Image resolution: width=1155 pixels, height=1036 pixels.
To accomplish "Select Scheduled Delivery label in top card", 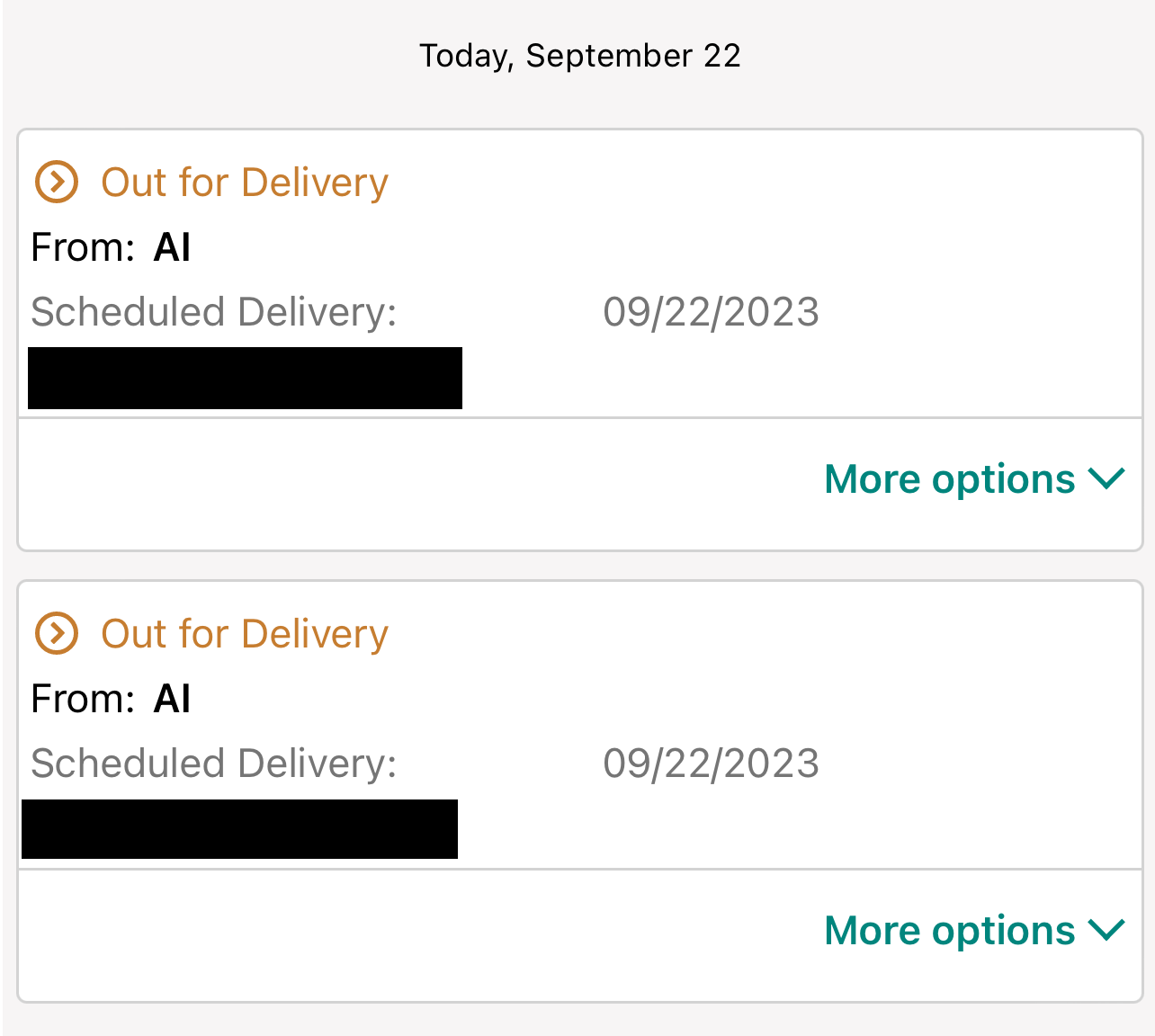I will [x=213, y=312].
